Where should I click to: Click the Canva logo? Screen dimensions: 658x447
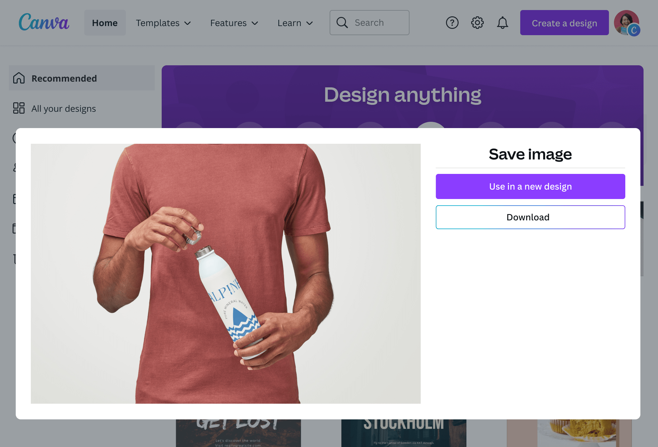[x=44, y=22]
